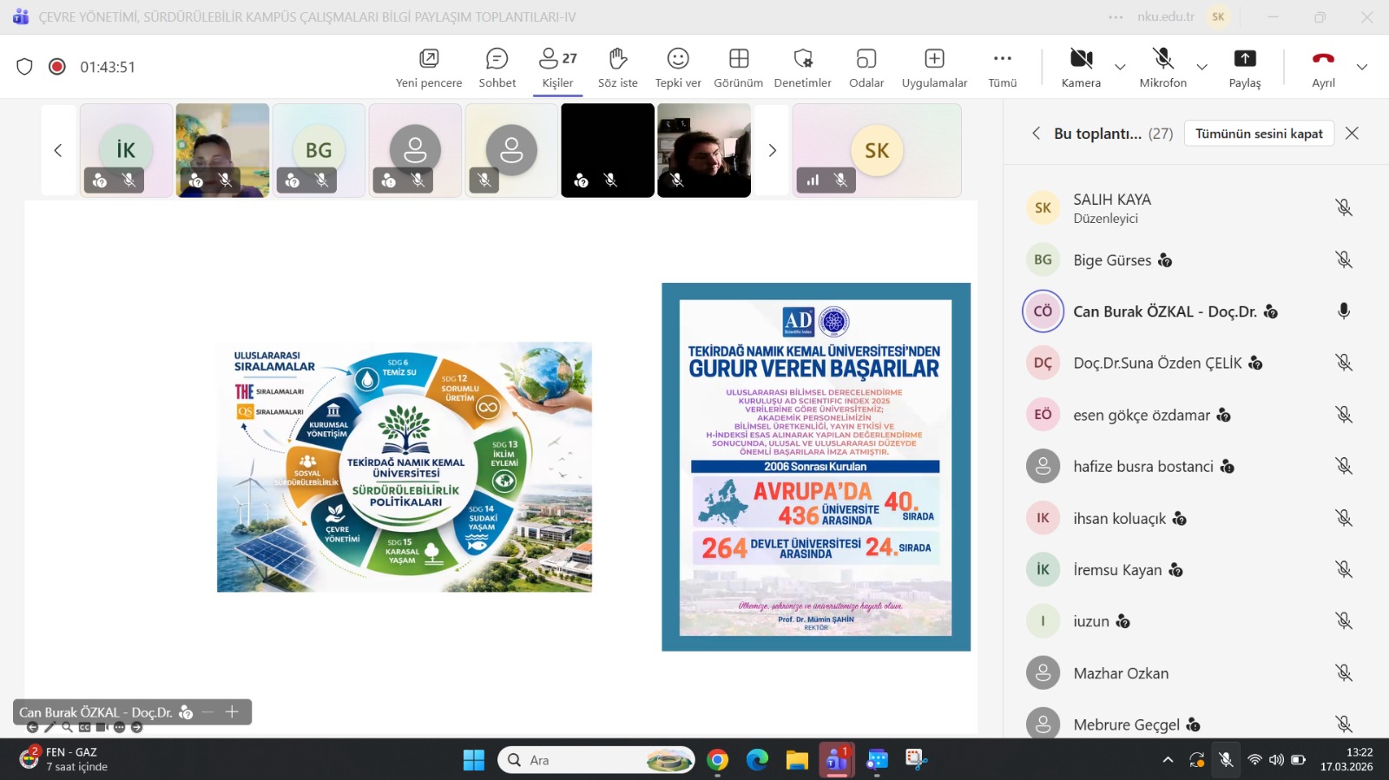The width and height of the screenshot is (1389, 780).
Task: Click Tümünün sesini kapat button
Action: click(x=1258, y=134)
